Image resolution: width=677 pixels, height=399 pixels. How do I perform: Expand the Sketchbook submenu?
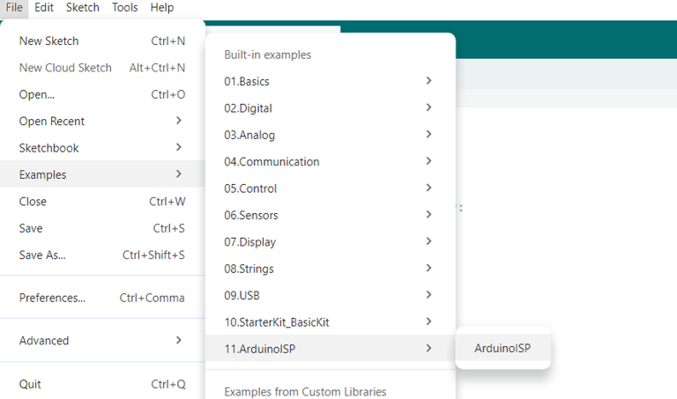point(102,148)
